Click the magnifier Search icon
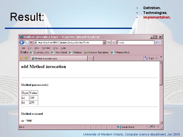Viewport: 183px width, 137px height. point(157,42)
